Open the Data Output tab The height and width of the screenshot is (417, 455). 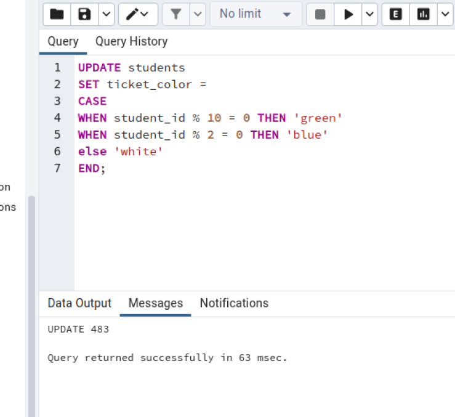tap(79, 303)
